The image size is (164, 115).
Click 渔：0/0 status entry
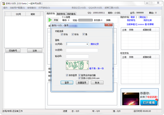[x=117, y=111]
